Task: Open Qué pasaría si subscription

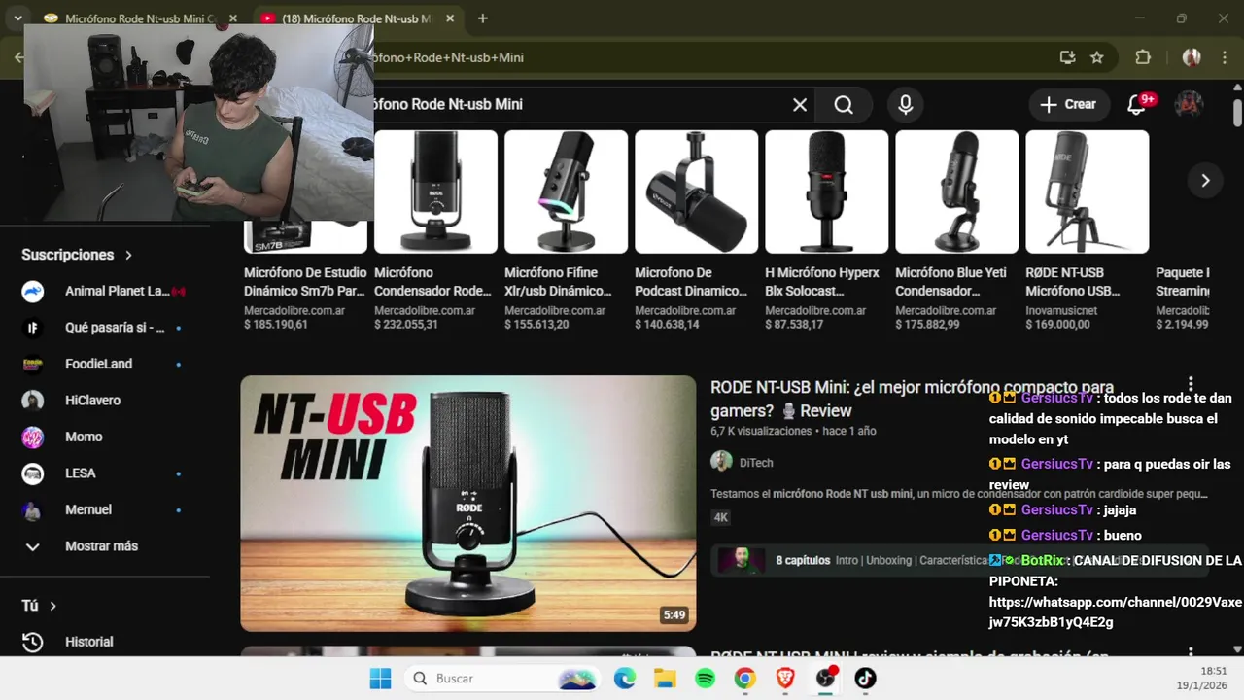Action: 104,328
